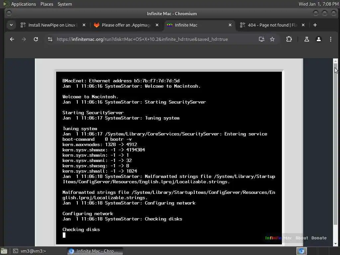Click 'boot-command 0 bootr -v' line
340x255 pixels.
click(97, 139)
